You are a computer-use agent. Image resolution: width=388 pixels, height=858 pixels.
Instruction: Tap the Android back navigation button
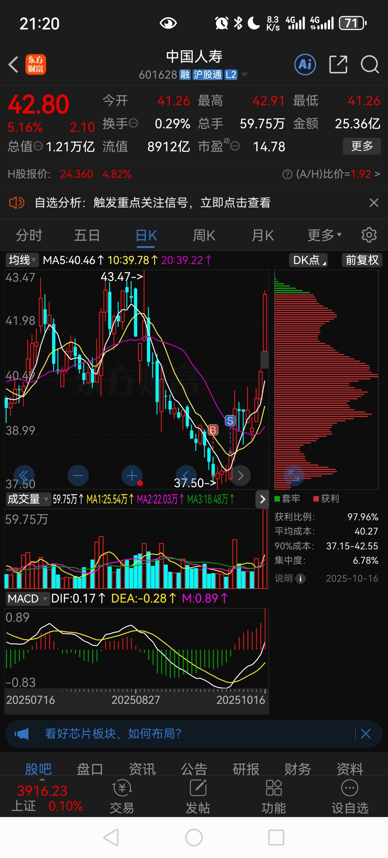pos(111,838)
